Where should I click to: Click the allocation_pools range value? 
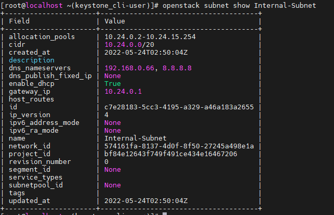point(150,37)
